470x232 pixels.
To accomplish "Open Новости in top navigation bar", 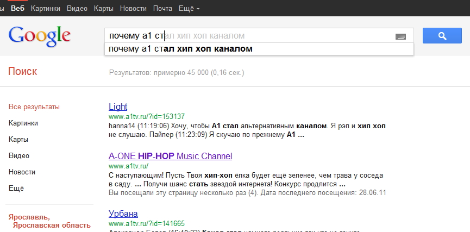I will tap(133, 8).
